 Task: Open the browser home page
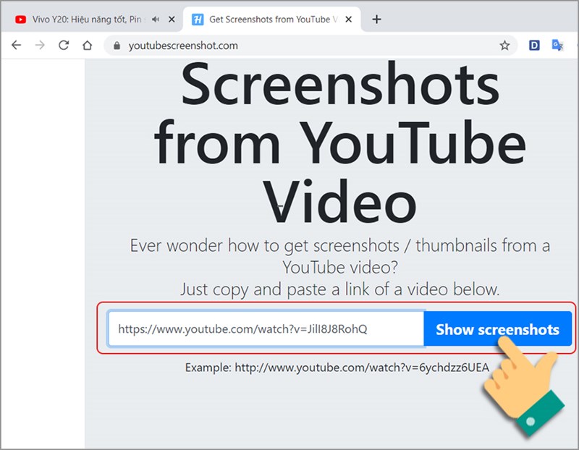(x=87, y=46)
